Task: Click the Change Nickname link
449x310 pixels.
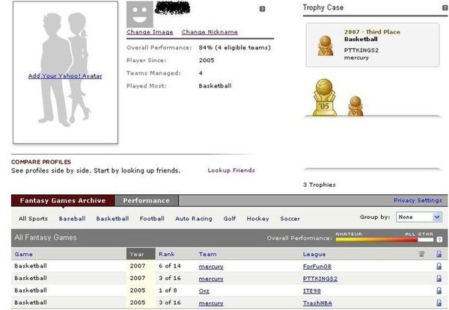Action: [210, 32]
